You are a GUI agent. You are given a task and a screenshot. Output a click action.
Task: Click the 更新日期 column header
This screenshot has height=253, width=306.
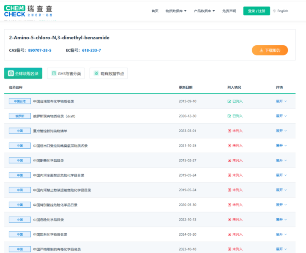[x=186, y=87]
